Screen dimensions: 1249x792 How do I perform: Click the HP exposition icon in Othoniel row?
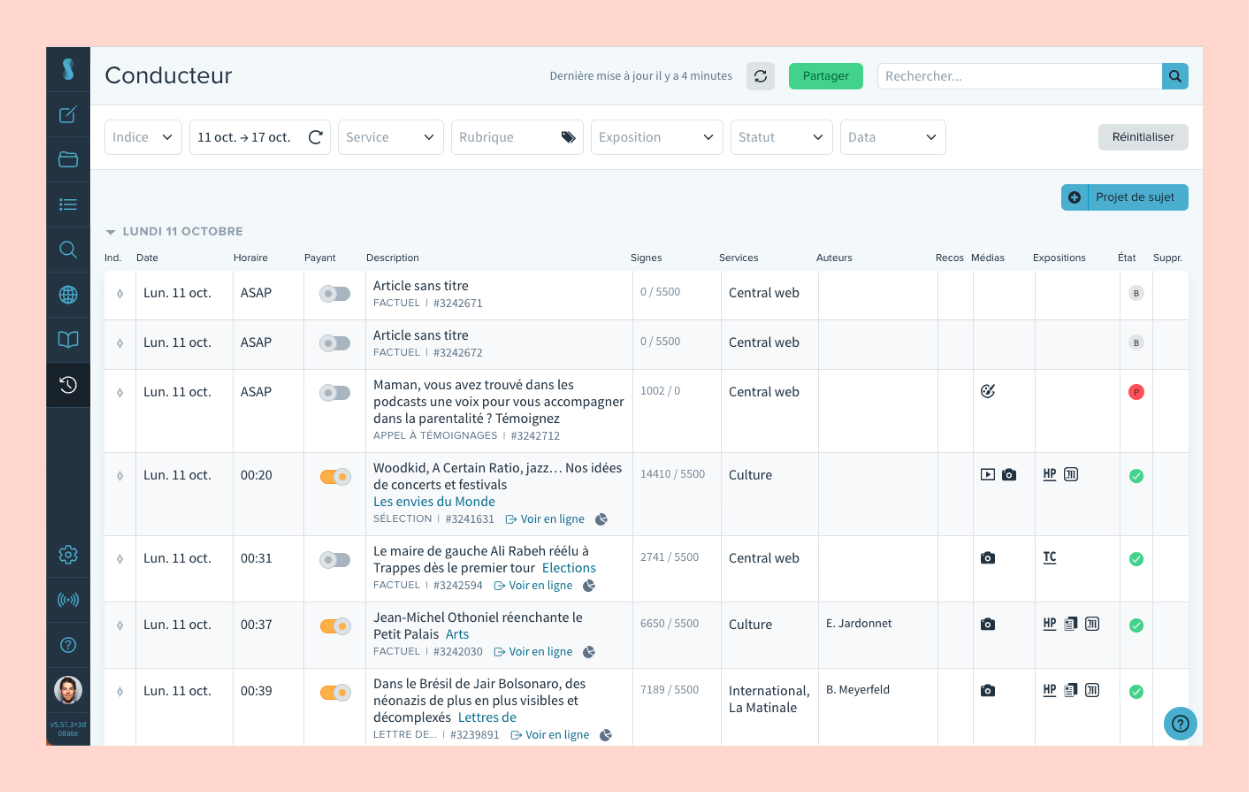(1049, 624)
